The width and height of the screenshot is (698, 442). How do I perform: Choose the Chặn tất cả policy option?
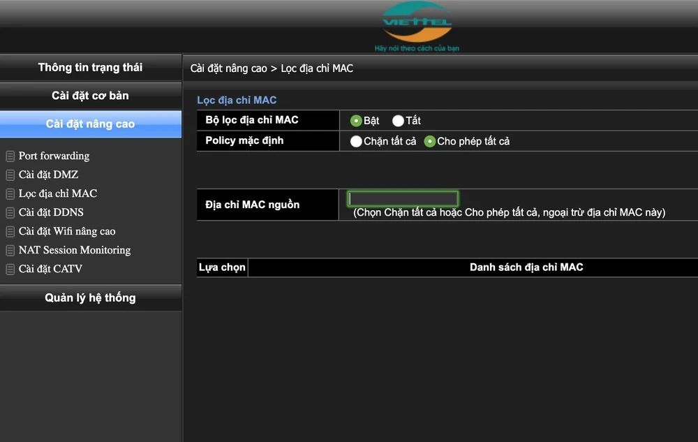(356, 142)
